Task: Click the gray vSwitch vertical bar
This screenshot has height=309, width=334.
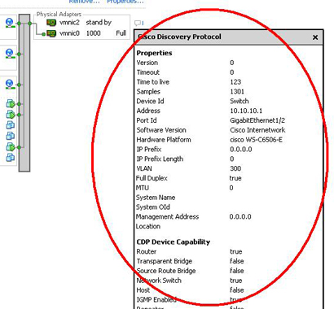Action: pyautogui.click(x=24, y=93)
